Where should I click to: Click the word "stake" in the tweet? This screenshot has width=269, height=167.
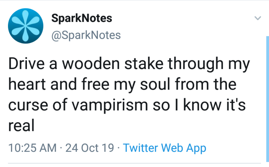[x=144, y=64]
